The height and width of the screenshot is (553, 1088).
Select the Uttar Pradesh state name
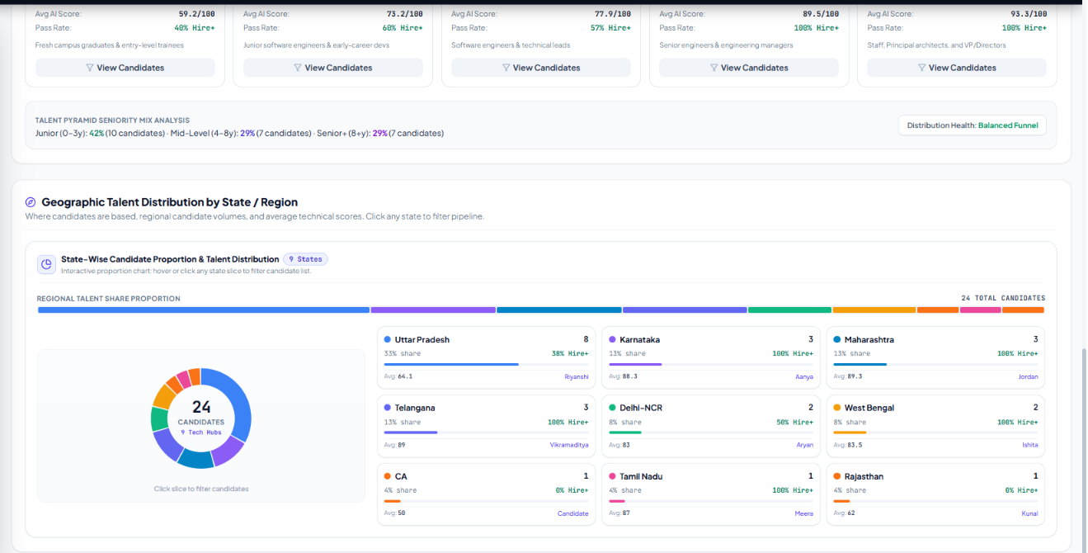tap(422, 339)
